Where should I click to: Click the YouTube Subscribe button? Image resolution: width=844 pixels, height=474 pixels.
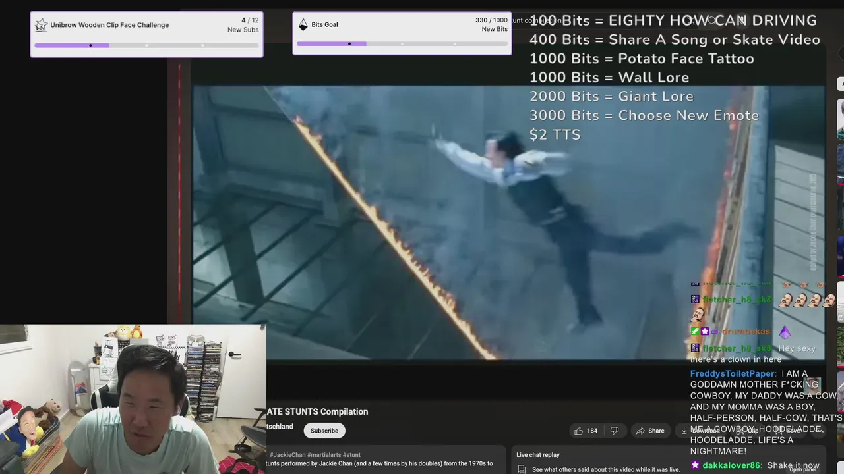tap(324, 431)
